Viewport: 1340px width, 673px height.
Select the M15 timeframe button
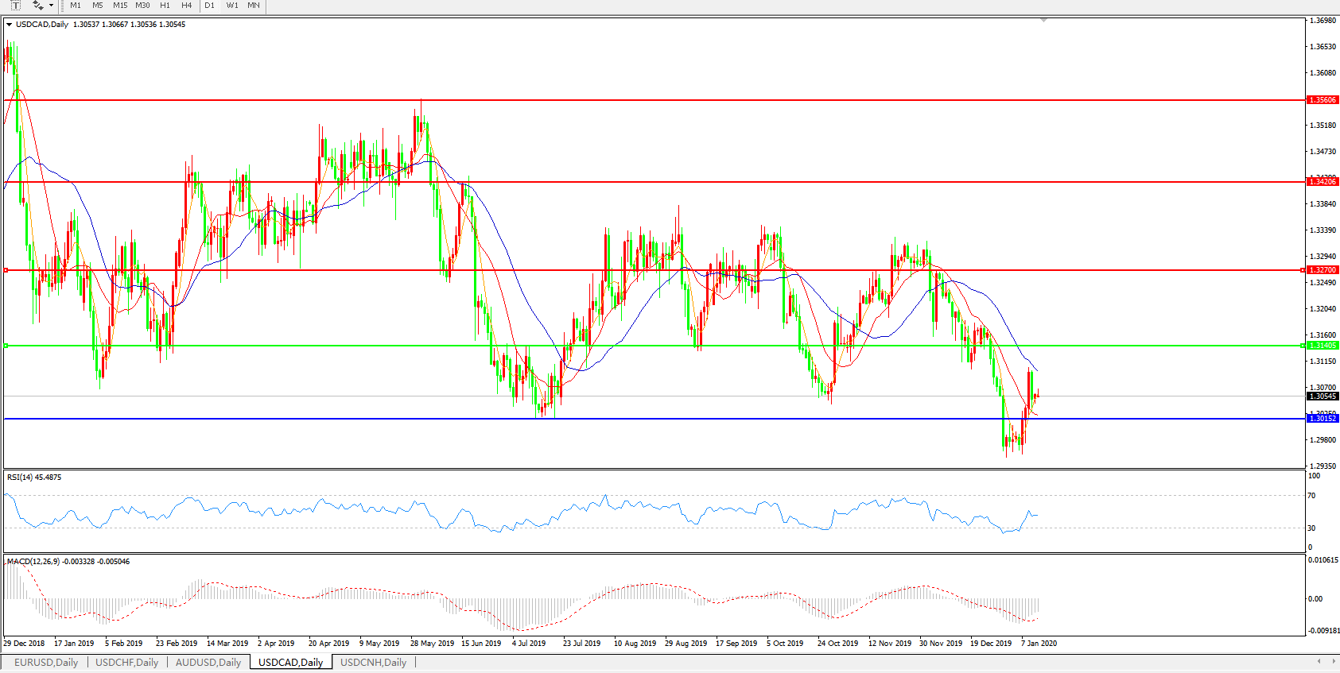(120, 6)
